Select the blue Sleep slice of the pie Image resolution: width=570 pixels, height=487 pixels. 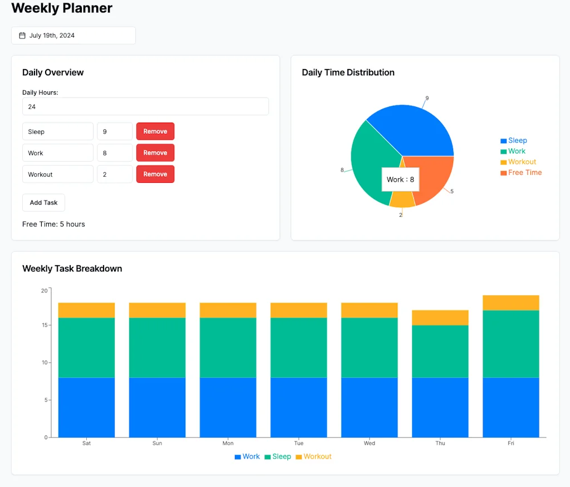point(417,128)
